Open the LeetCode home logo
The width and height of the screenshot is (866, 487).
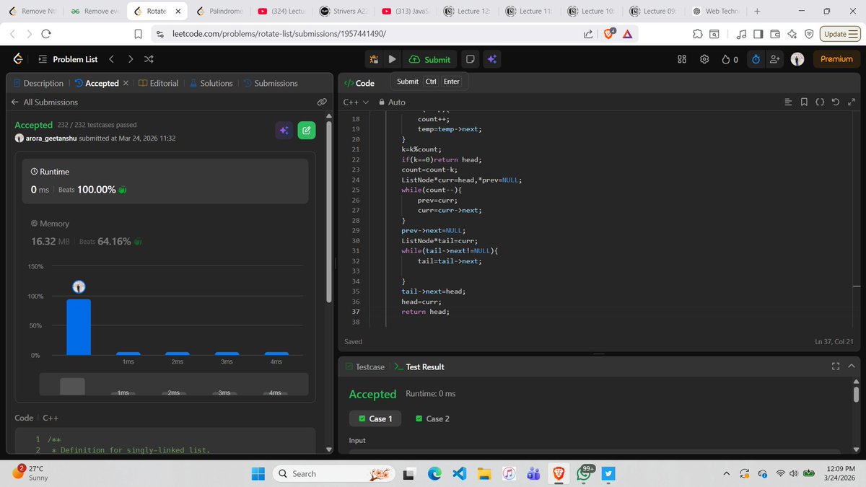(x=18, y=59)
